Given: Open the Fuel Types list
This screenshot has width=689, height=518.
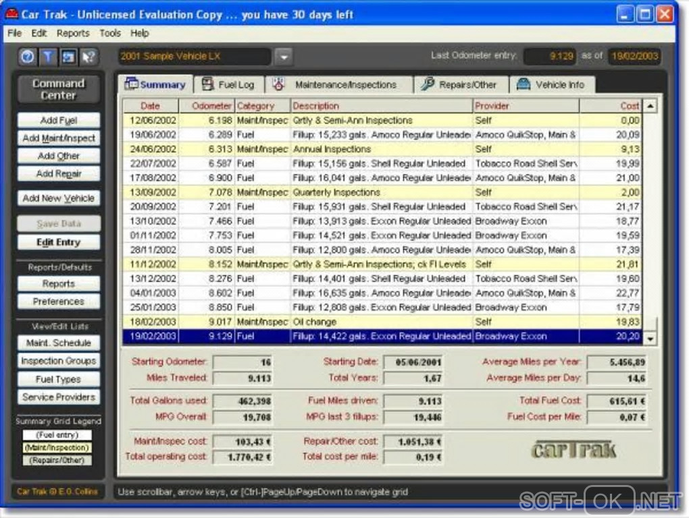Looking at the screenshot, I should (59, 379).
